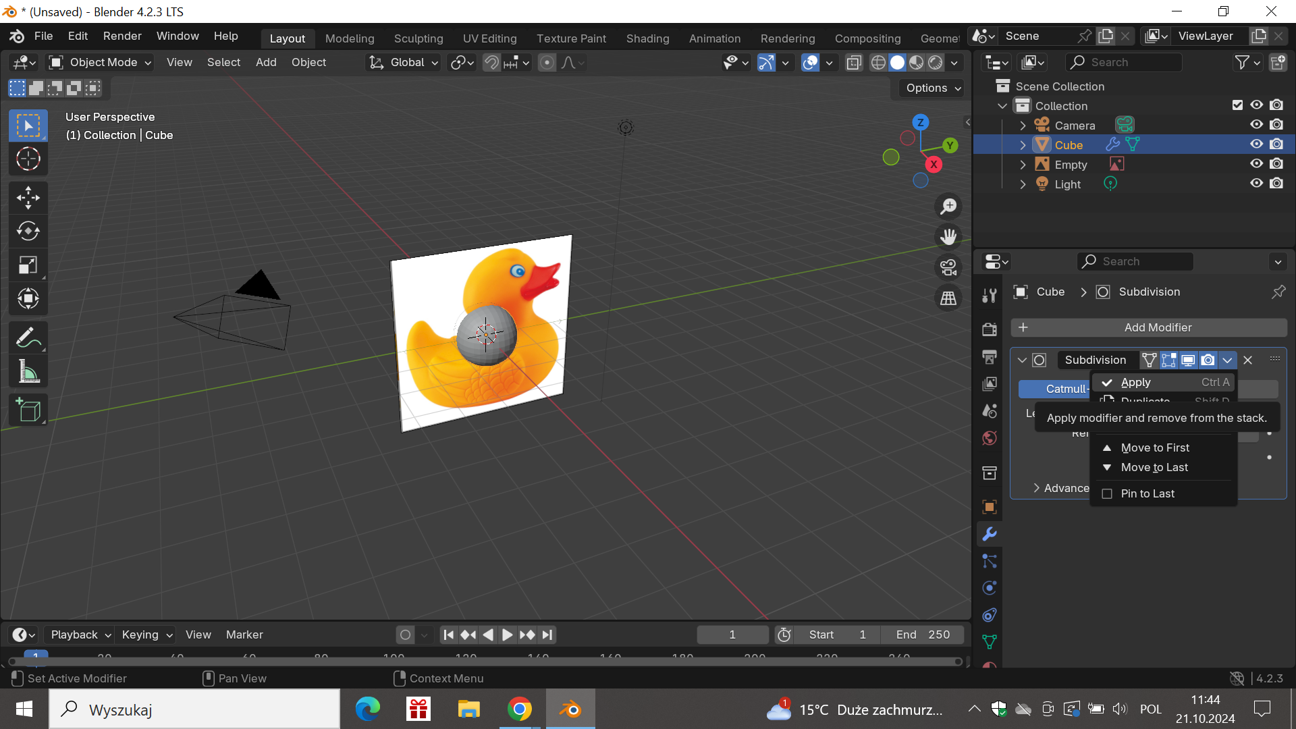
Task: Jump to the timeline end frame
Action: (547, 635)
